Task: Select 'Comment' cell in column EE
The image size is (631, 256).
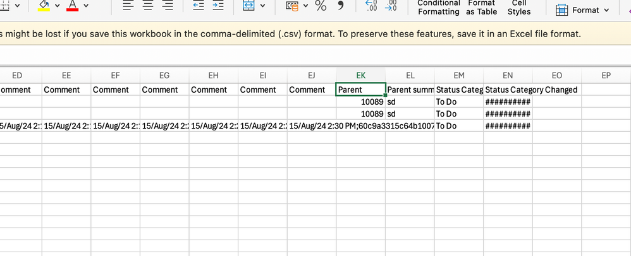Action: (x=66, y=90)
